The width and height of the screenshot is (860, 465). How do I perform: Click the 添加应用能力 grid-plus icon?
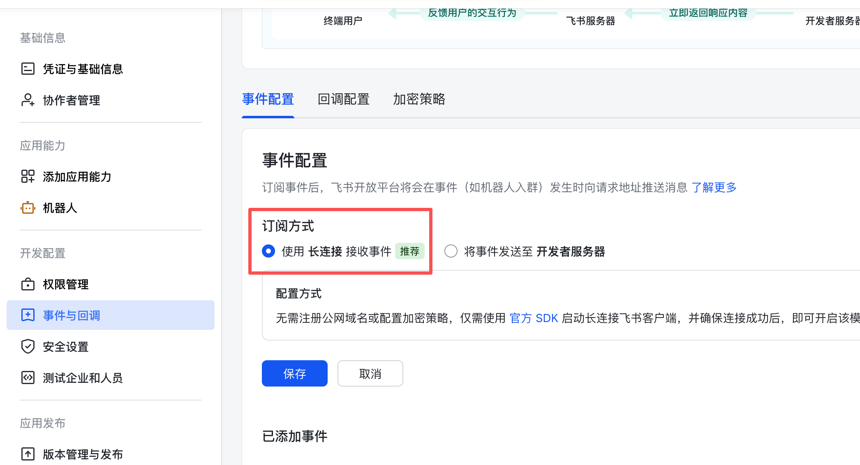pos(28,176)
